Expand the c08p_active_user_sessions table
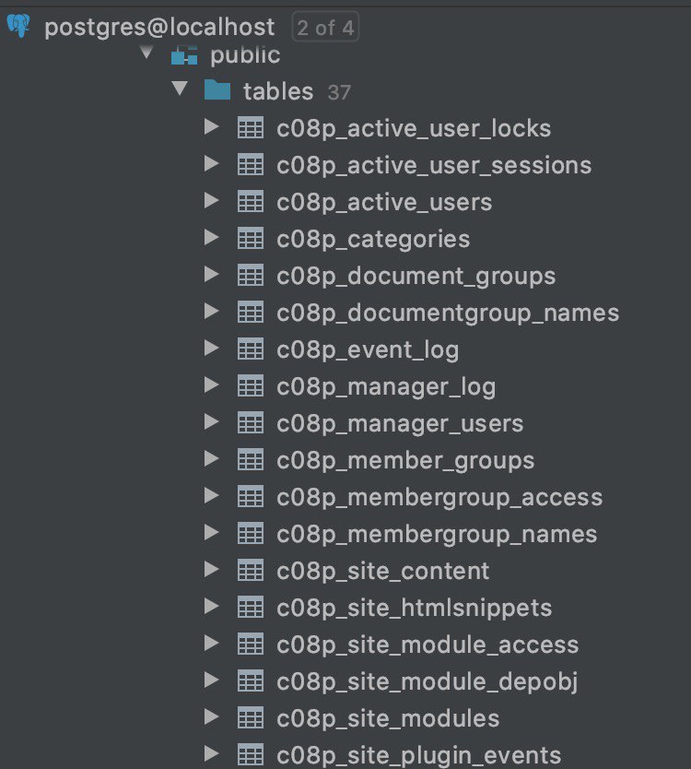 tap(211, 163)
